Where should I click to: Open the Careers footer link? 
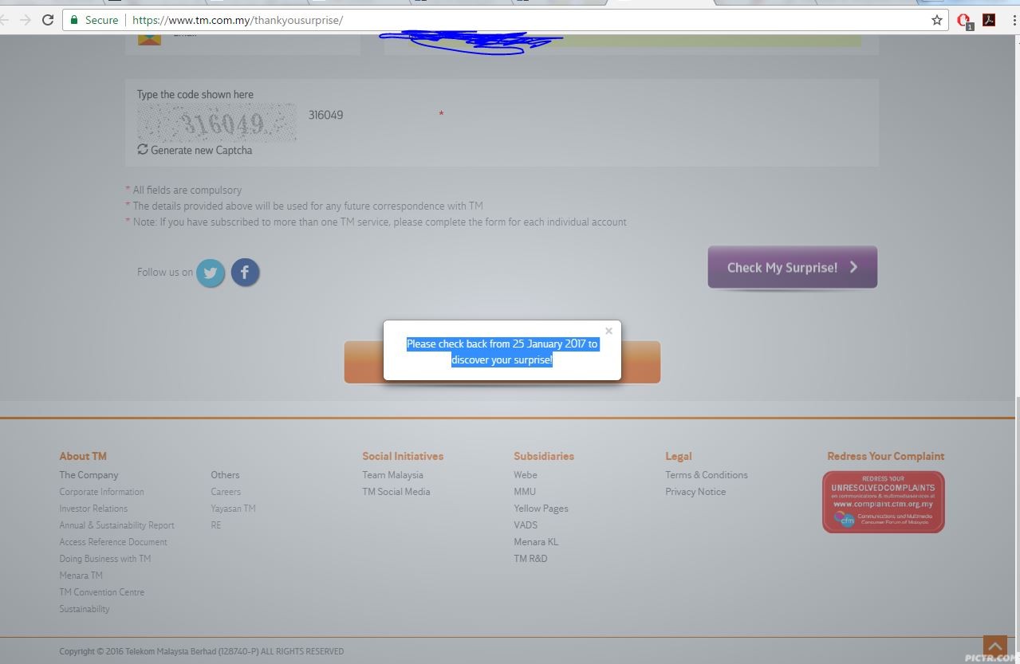pyautogui.click(x=226, y=492)
